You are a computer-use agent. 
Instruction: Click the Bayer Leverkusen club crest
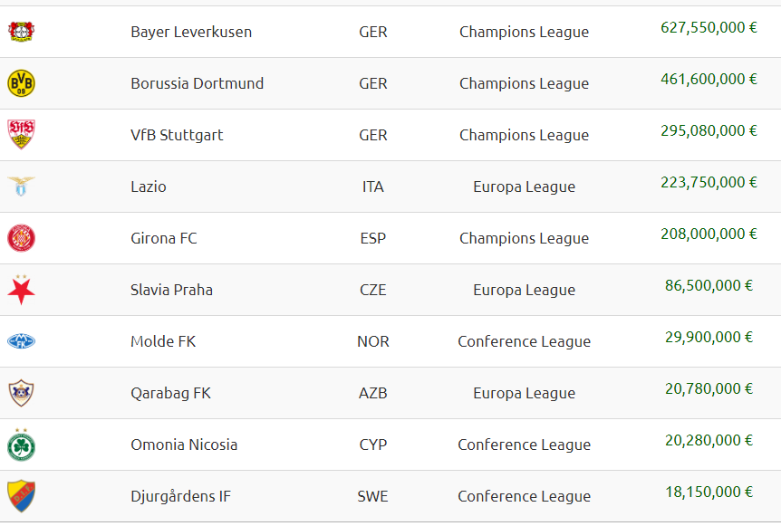tap(21, 32)
